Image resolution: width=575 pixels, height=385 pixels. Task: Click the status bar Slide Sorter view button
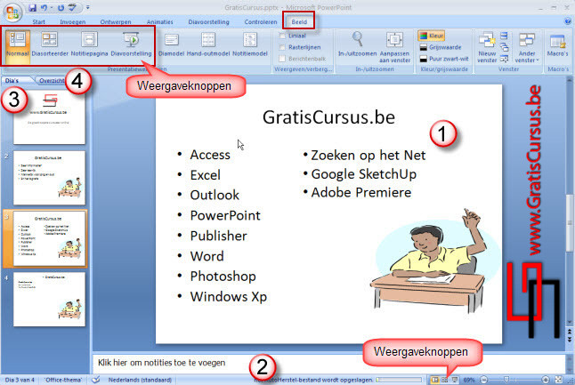click(444, 380)
